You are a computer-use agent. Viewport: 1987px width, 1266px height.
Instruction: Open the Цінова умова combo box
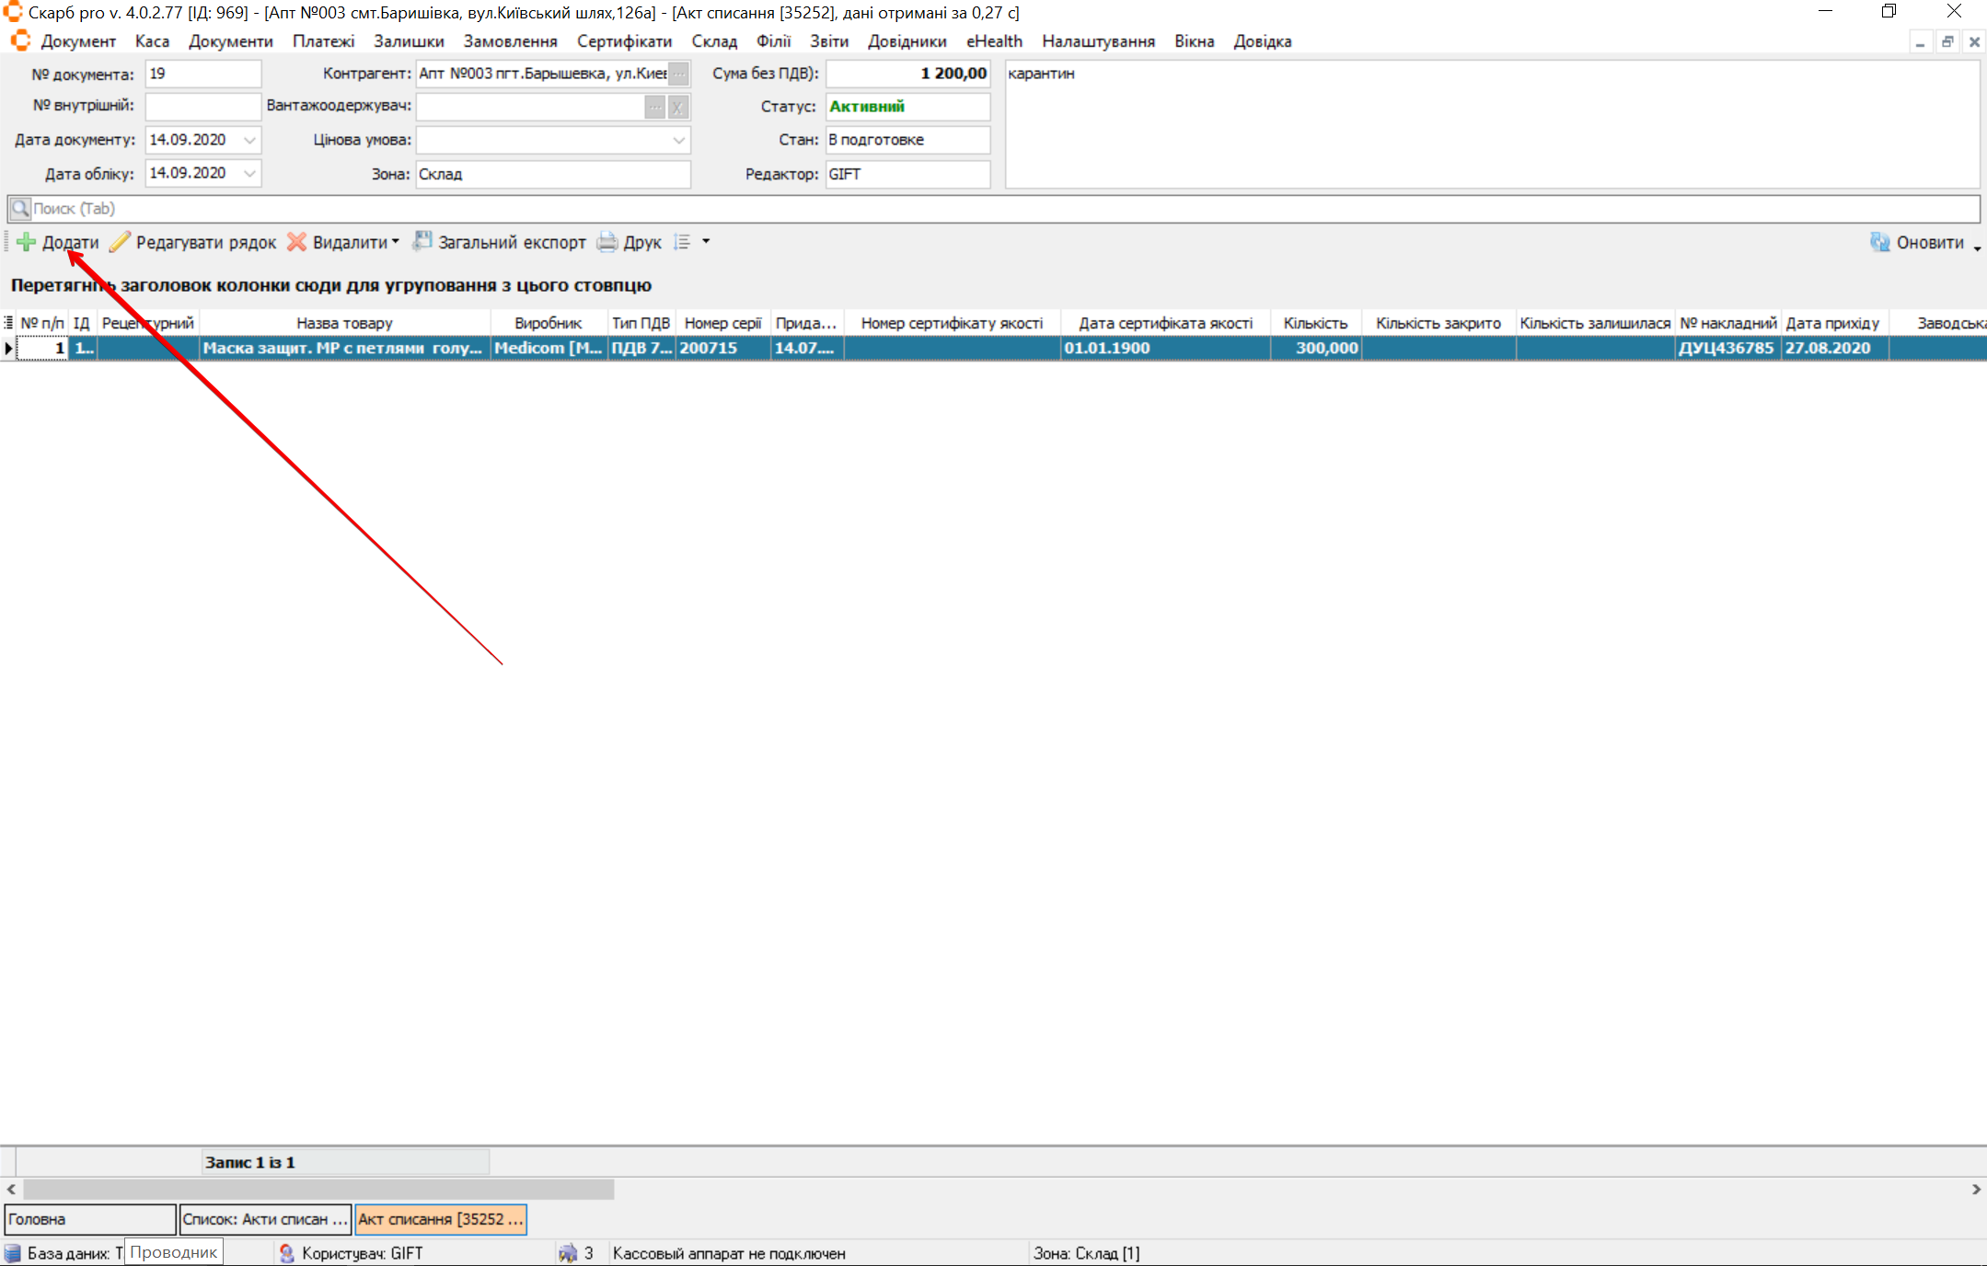click(x=678, y=140)
